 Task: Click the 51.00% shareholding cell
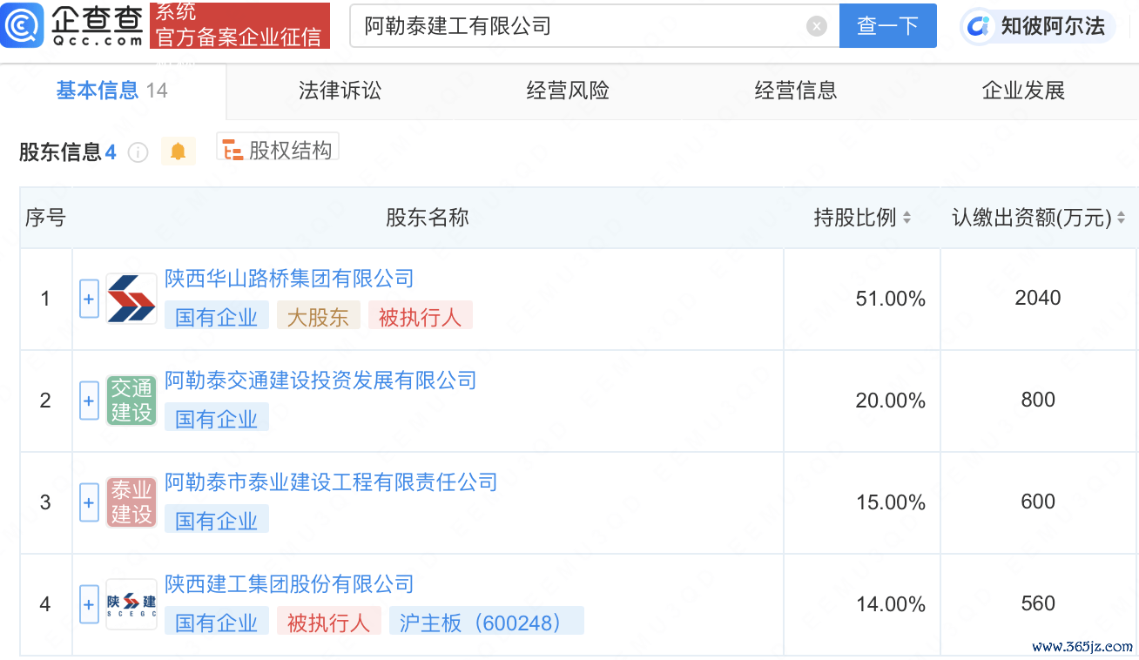coord(862,299)
